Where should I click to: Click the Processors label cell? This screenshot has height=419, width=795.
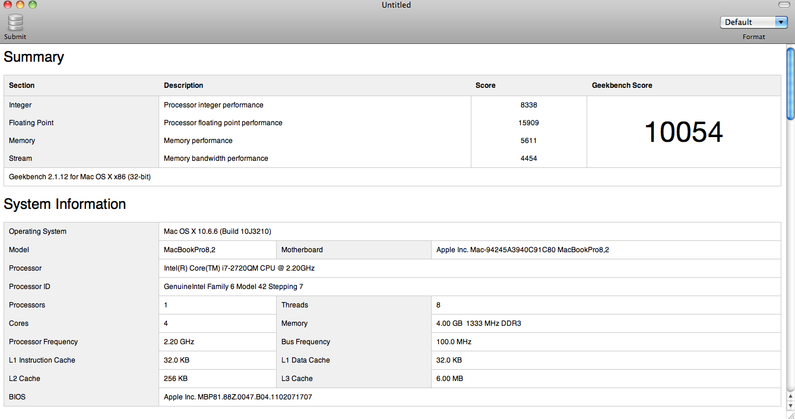(81, 305)
